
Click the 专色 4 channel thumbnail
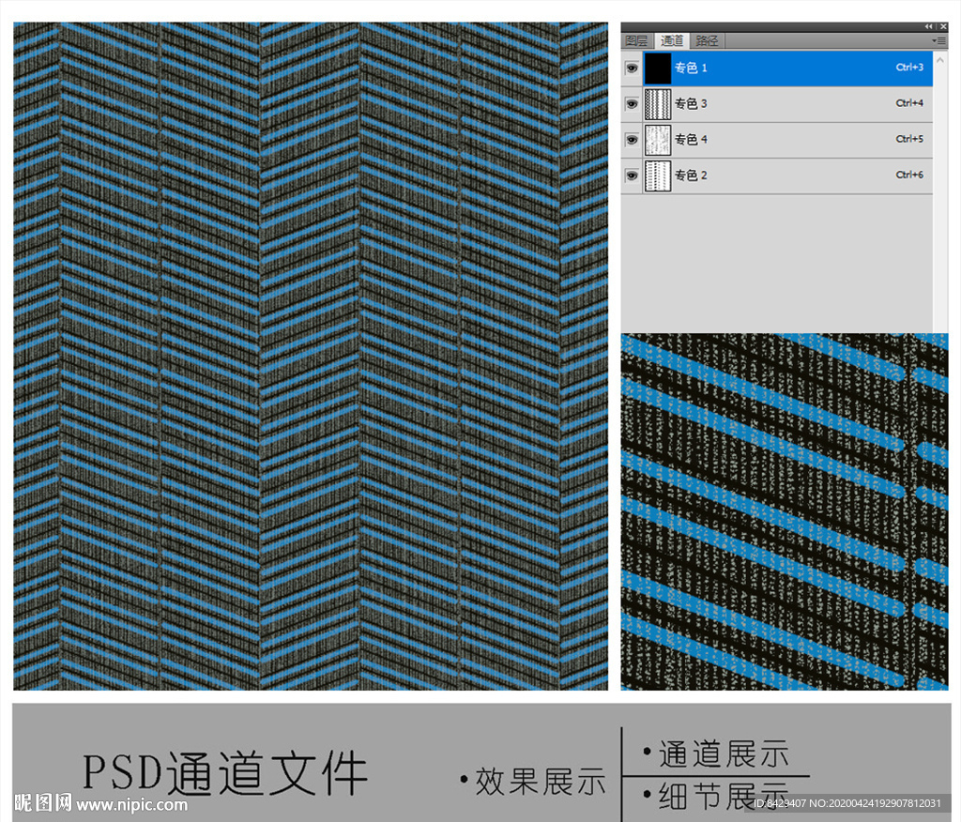tap(658, 140)
